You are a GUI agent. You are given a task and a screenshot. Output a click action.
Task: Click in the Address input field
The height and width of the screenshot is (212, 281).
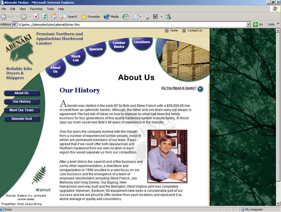tap(132, 24)
